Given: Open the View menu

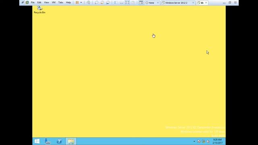Looking at the screenshot, I should [46, 2].
